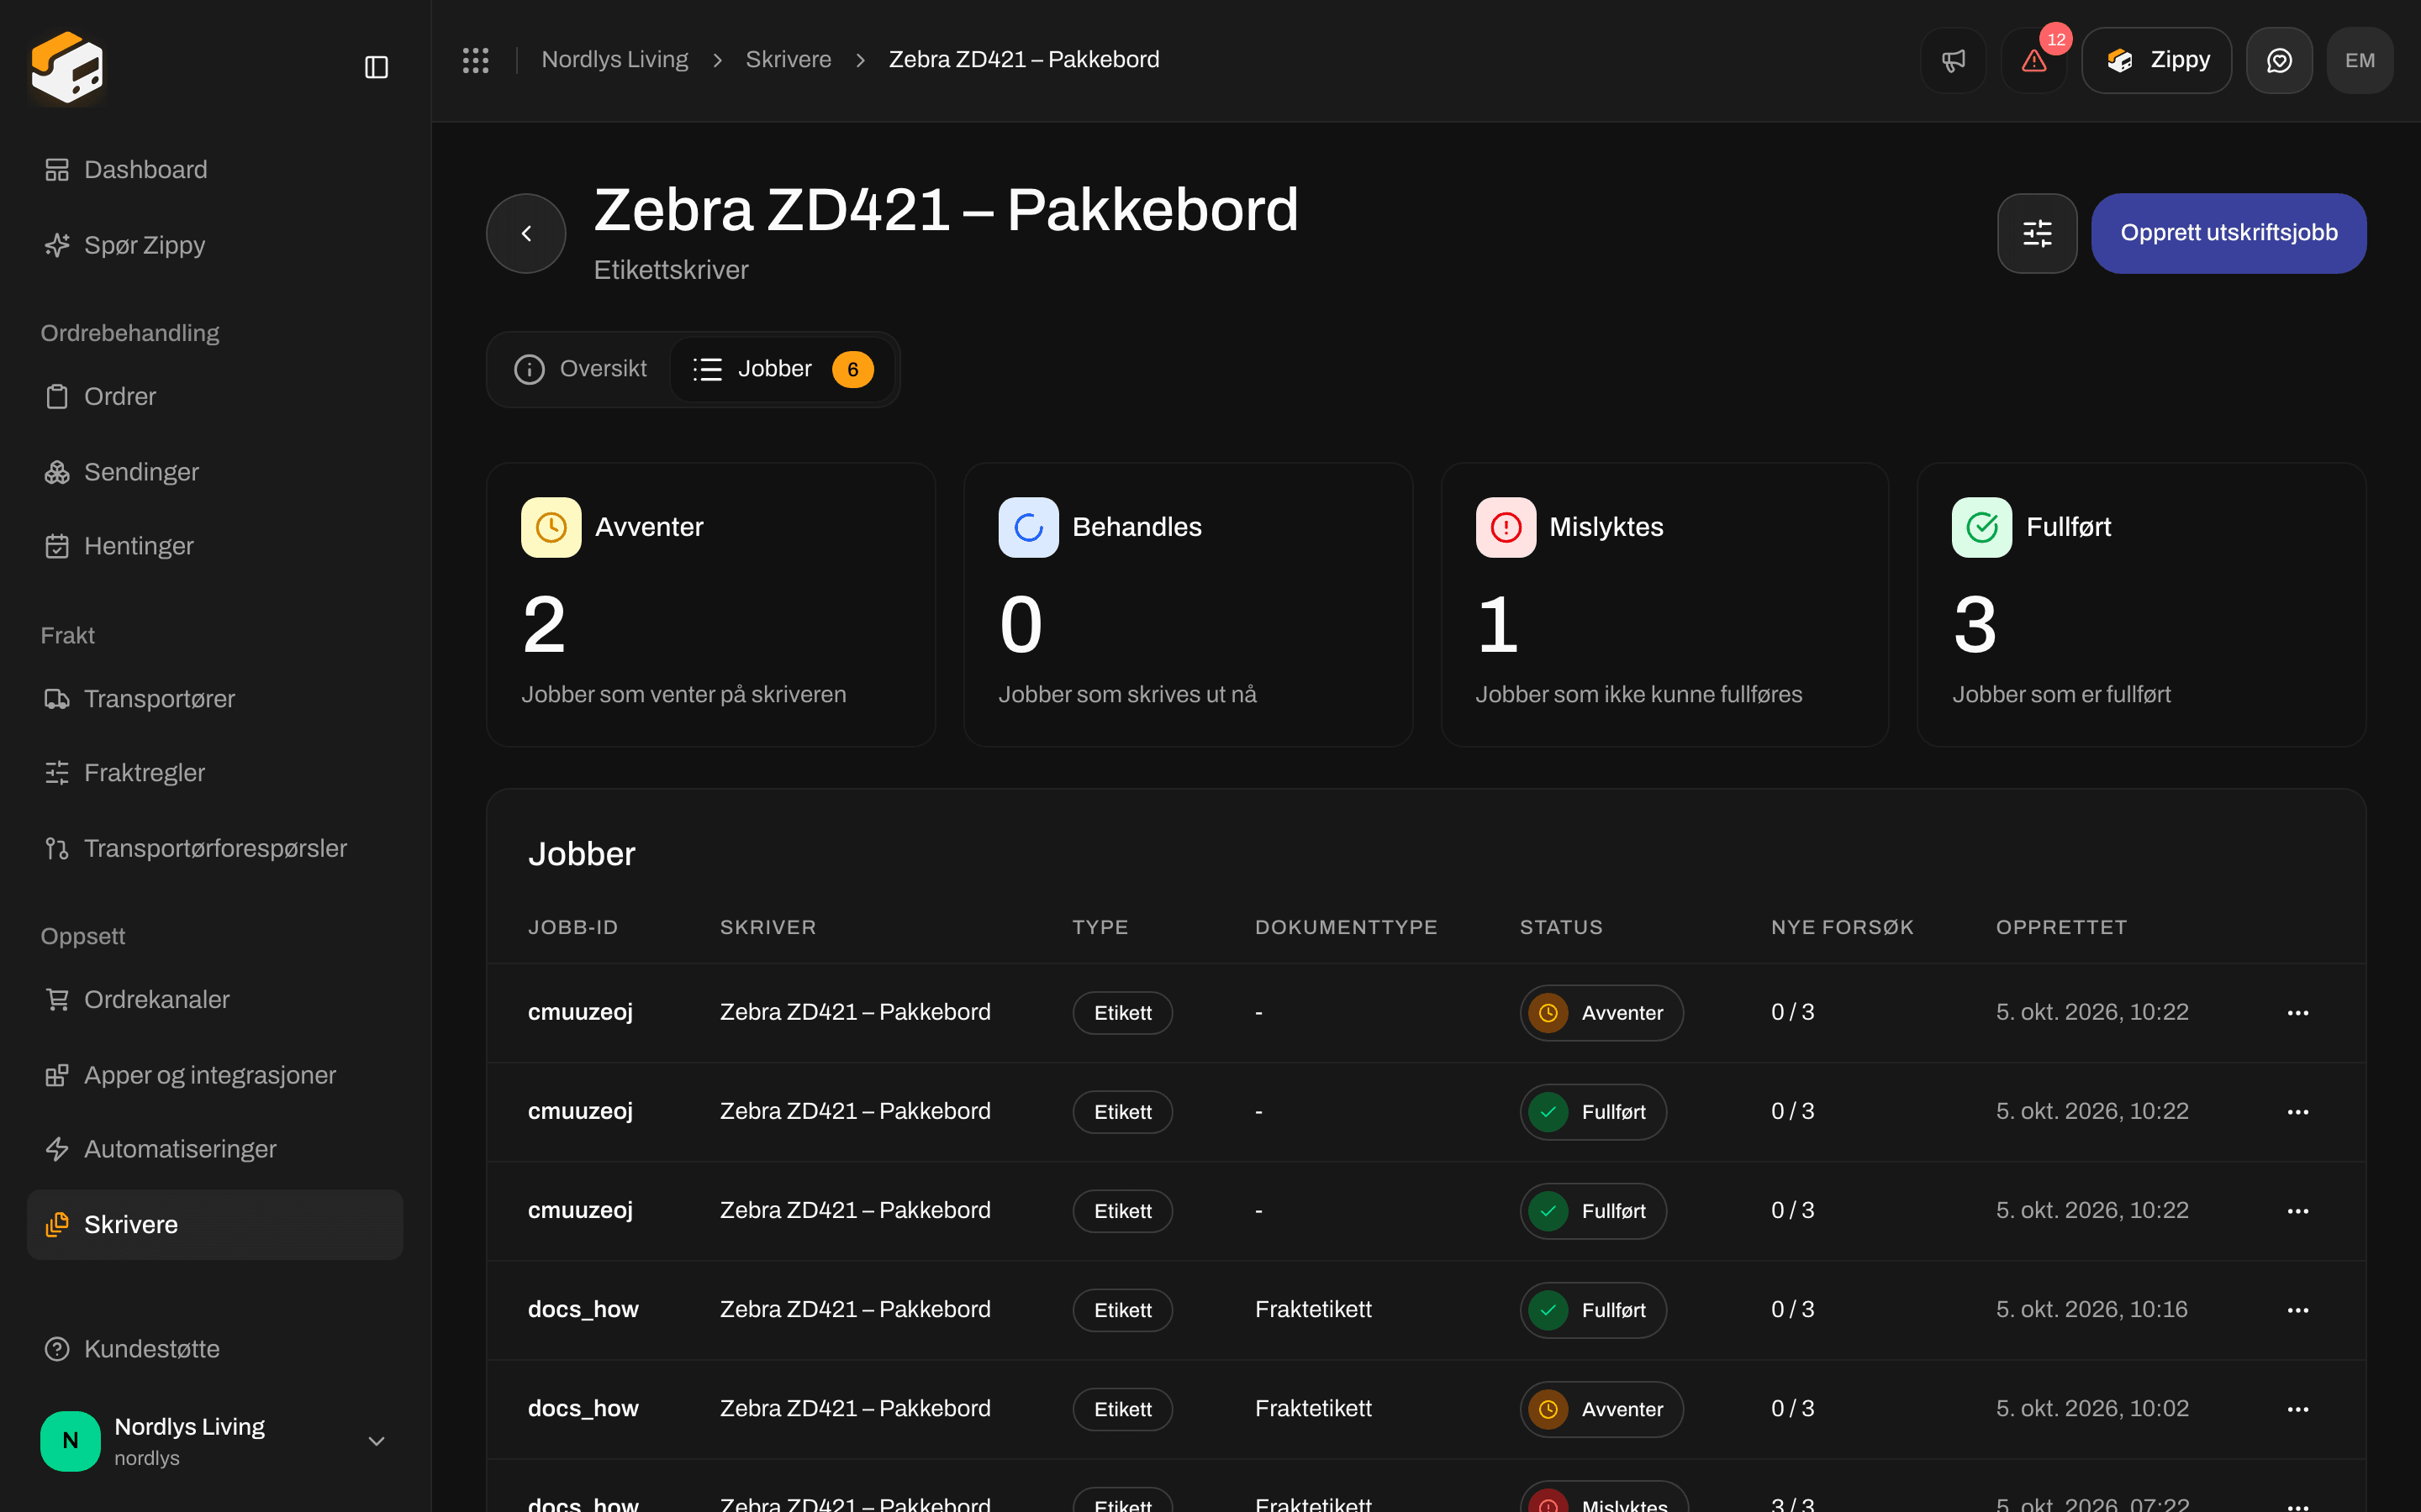Expand the Nordlys Living account switcher
2421x1512 pixels.
click(215, 1441)
